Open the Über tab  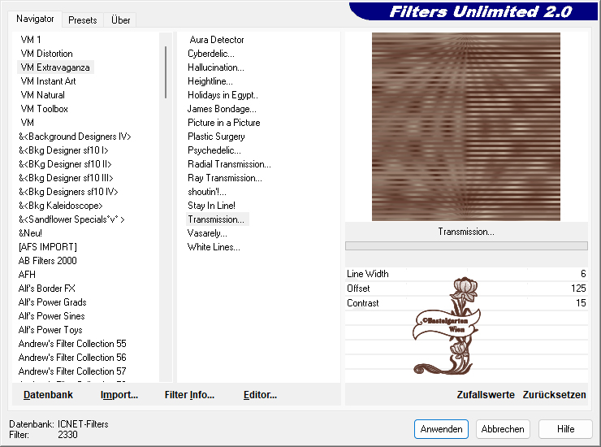[x=121, y=20]
